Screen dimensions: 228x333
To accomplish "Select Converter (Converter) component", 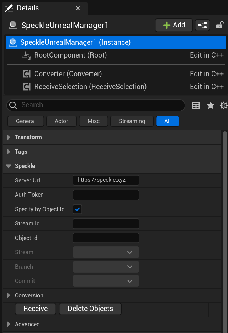I will (x=68, y=74).
